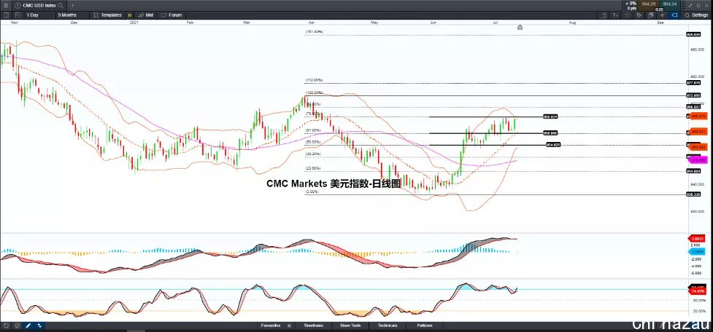713x332 pixels.
Task: Search instruments with the magnifier icon
Action: (x=61, y=5)
